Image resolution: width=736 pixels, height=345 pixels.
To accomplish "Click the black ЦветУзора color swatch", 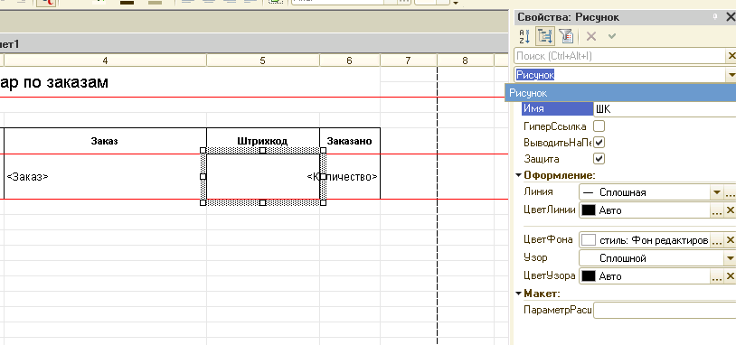I will (588, 276).
